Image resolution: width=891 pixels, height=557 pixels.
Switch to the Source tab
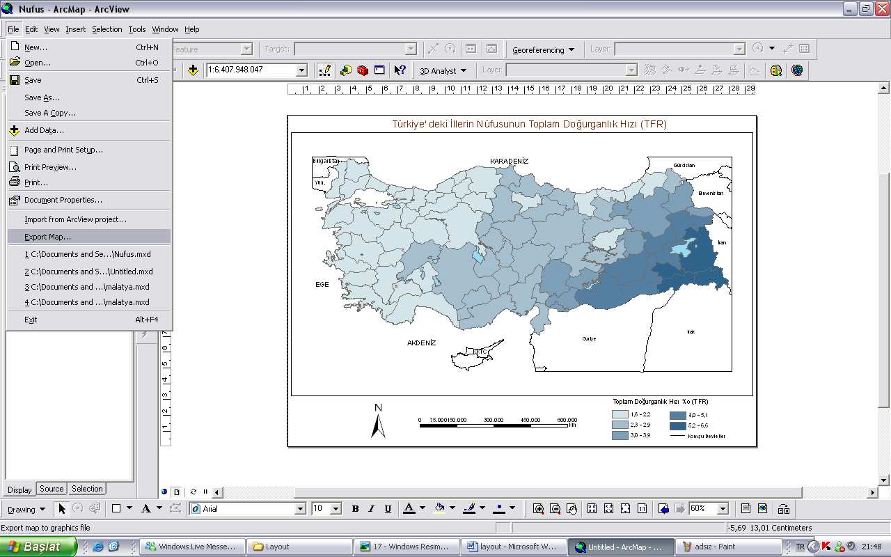tap(52, 489)
